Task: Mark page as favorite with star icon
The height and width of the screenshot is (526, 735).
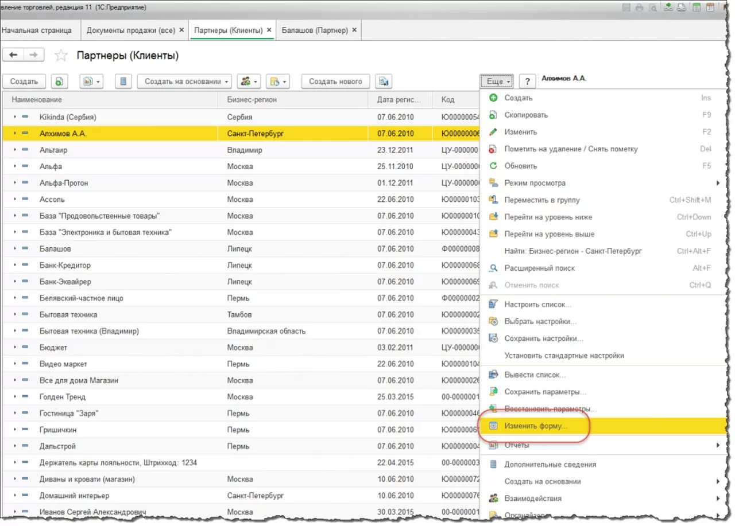Action: tap(60, 56)
